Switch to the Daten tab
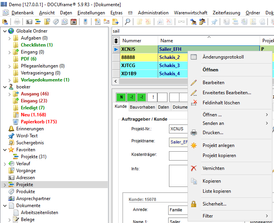The image size is (274, 223). (x=164, y=107)
